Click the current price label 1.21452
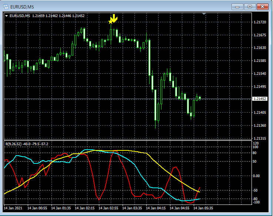Screen dimensions: 273x216 [x=259, y=99]
